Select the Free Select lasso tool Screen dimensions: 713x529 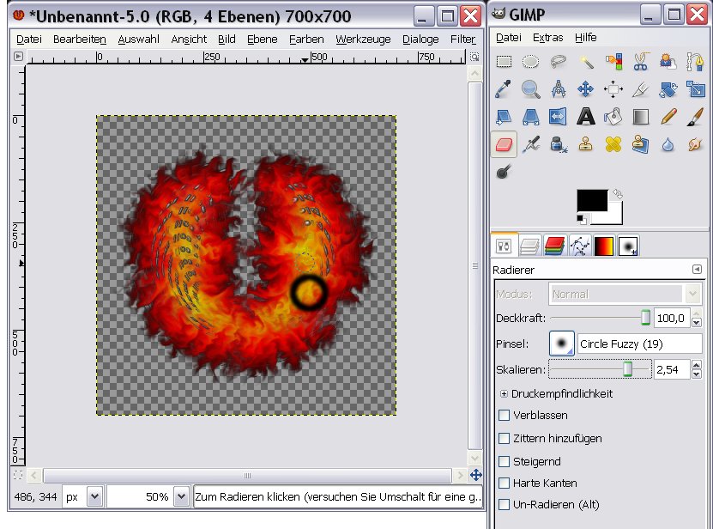[559, 62]
